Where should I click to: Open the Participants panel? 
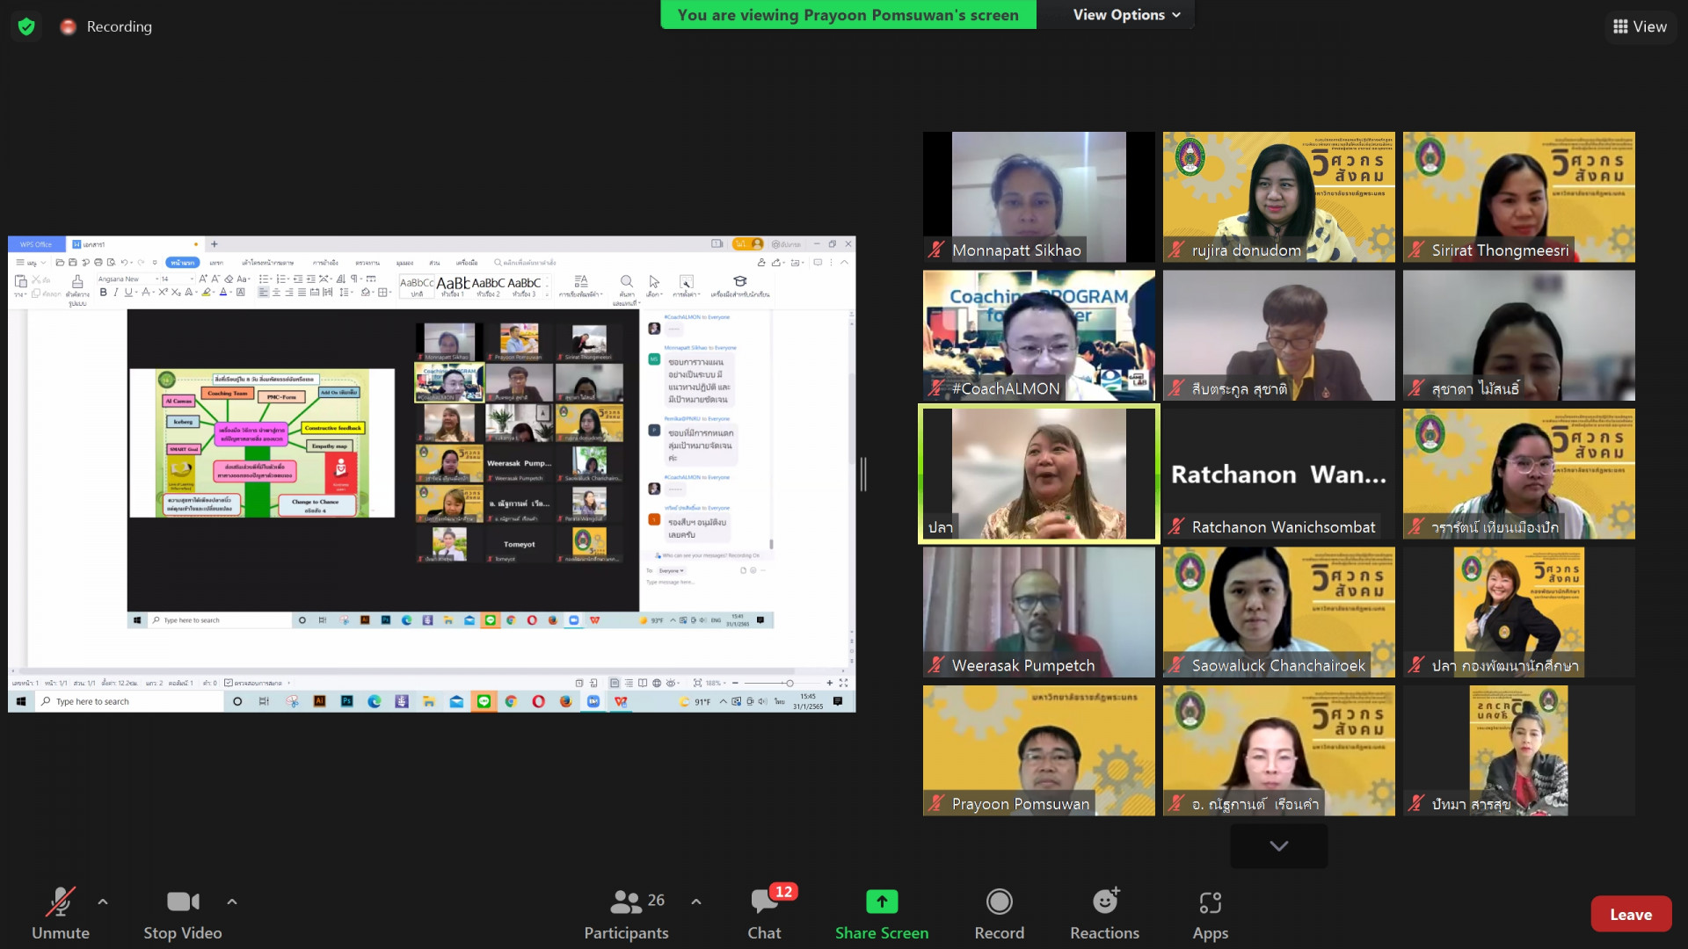(626, 914)
